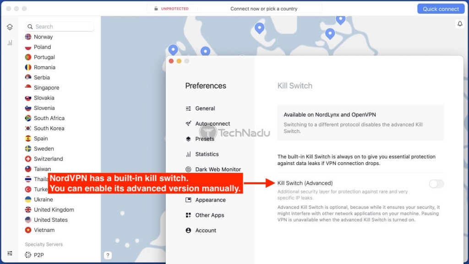Screen dimensions: 469x264
Task: Click the Appearance window icon
Action: [188, 200]
